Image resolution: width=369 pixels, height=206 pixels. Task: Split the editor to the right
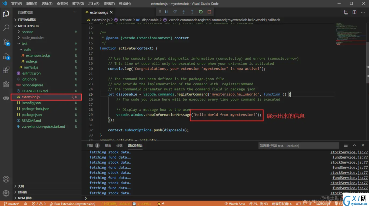point(354,12)
